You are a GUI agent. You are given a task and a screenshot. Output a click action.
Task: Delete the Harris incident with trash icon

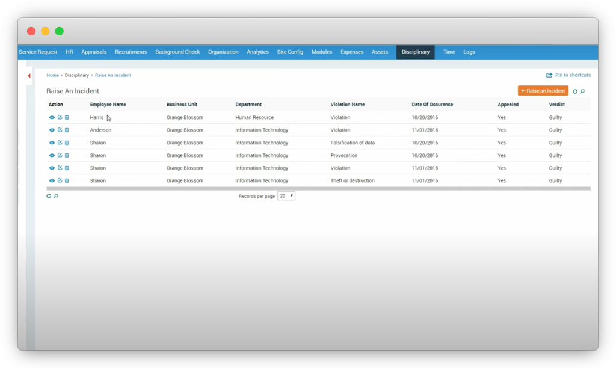67,118
